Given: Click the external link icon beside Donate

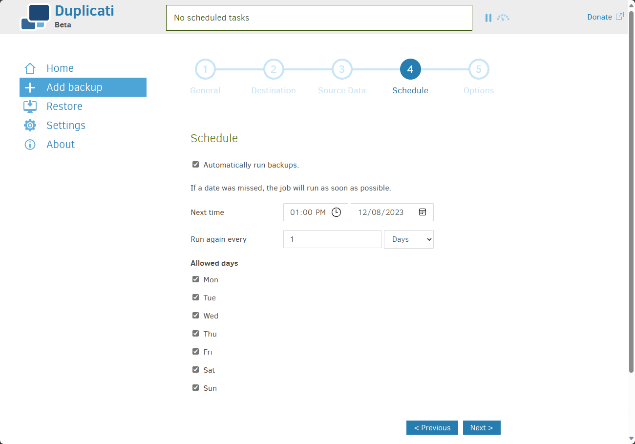Looking at the screenshot, I should [x=619, y=16].
